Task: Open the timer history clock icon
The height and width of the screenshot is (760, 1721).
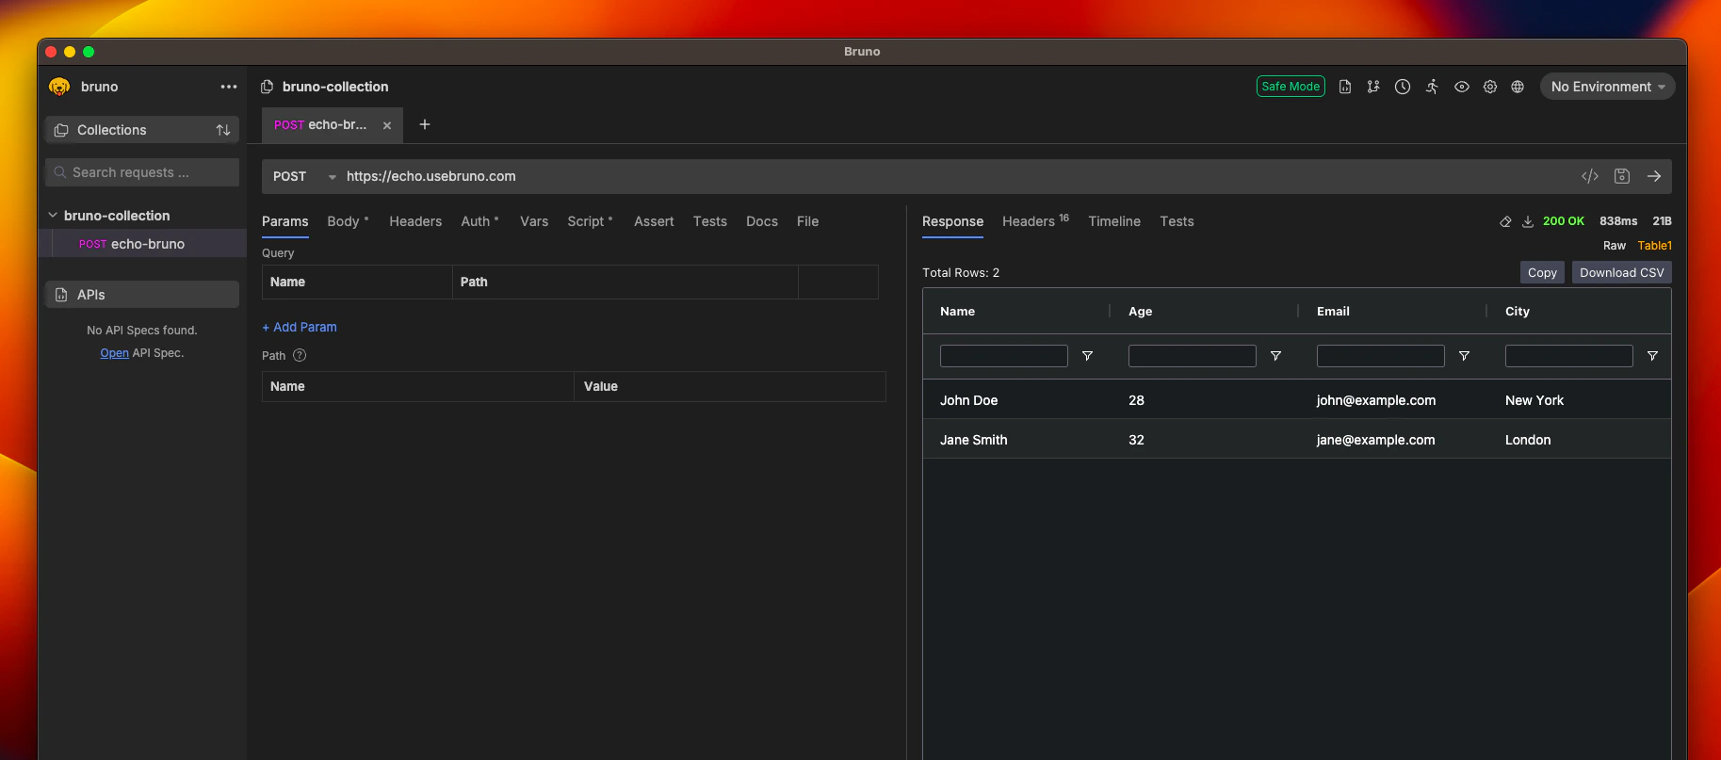Action: (x=1403, y=87)
